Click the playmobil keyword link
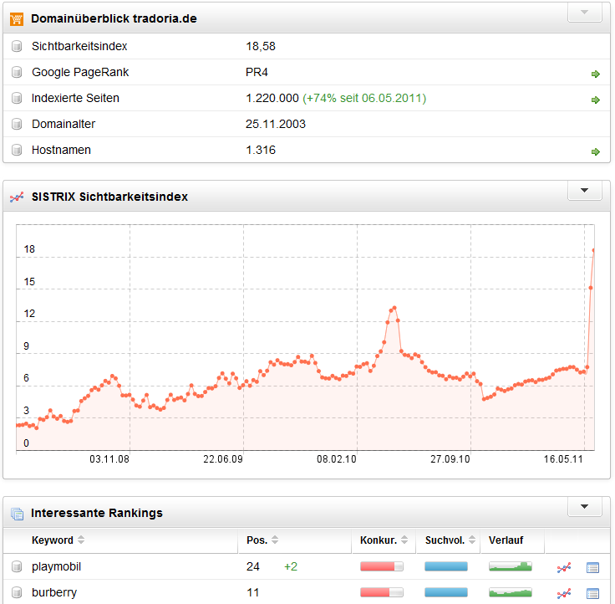Image resolution: width=615 pixels, height=604 pixels. click(56, 567)
